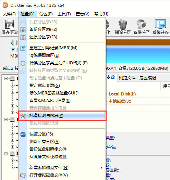
Task: Click the 删除分区 trash can icon
Action: [x=123, y=24]
